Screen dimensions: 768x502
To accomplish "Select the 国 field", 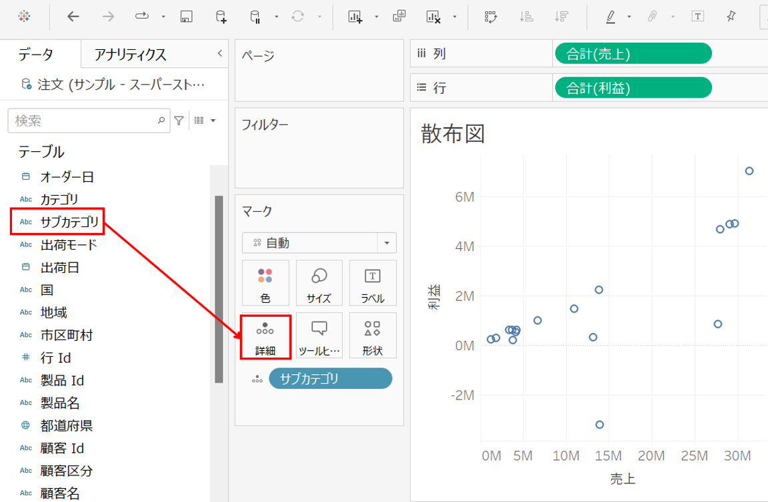I will click(47, 290).
